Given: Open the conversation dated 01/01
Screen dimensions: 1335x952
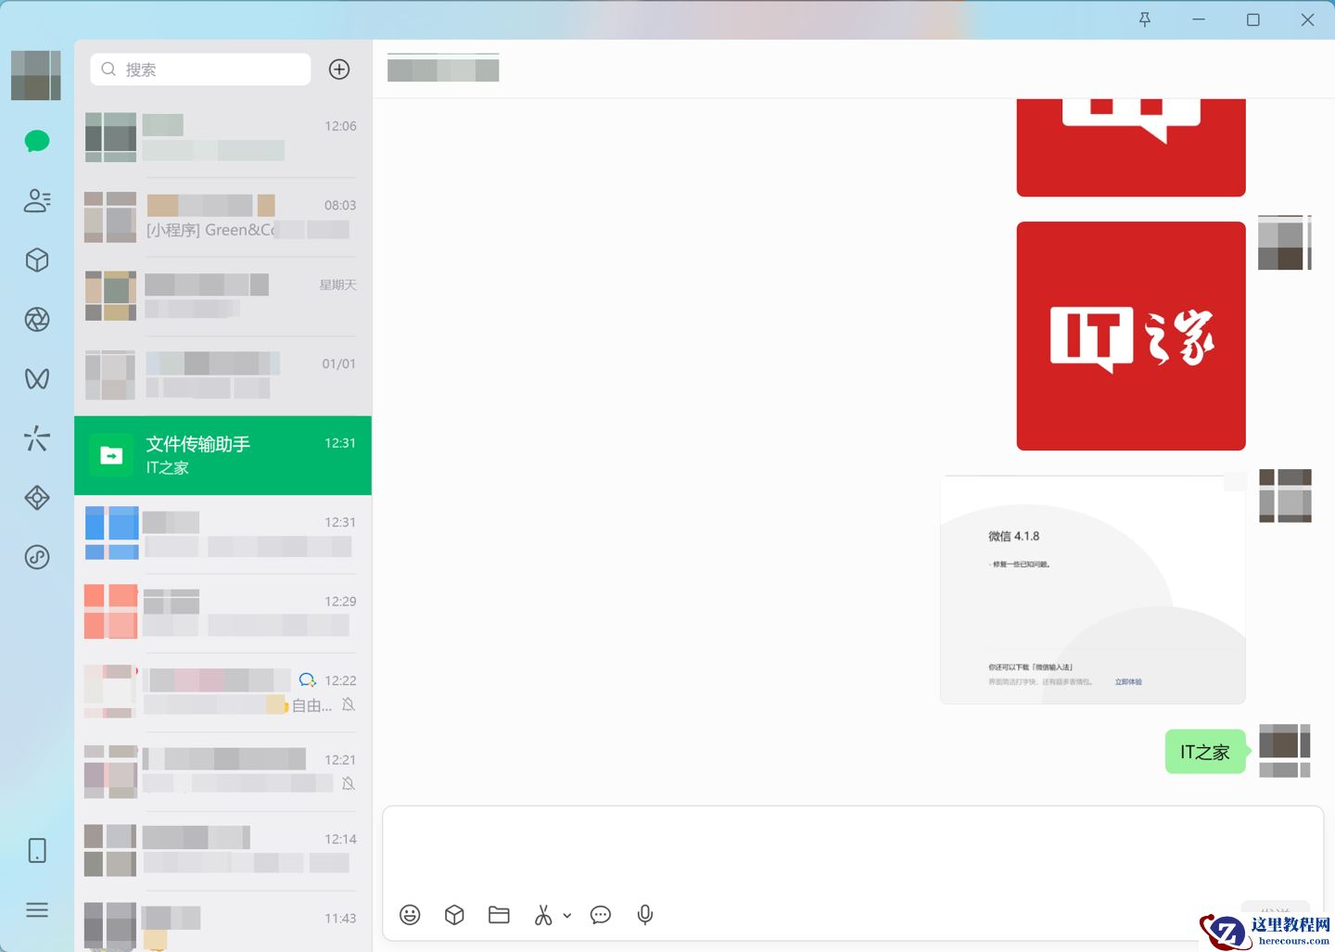Looking at the screenshot, I should tap(223, 376).
